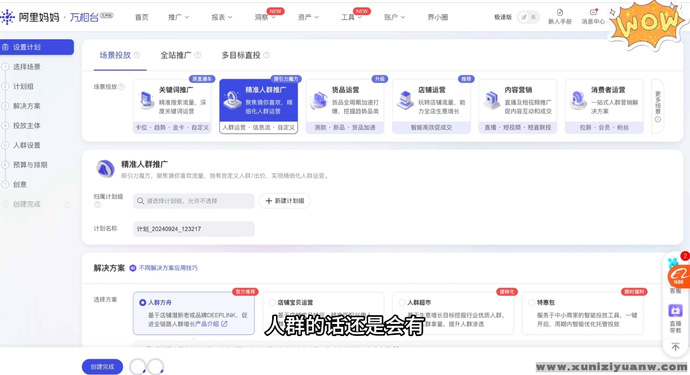690x375 pixels.
Task: Click the help icon beside 多目标直投
Action: pyautogui.click(x=266, y=55)
